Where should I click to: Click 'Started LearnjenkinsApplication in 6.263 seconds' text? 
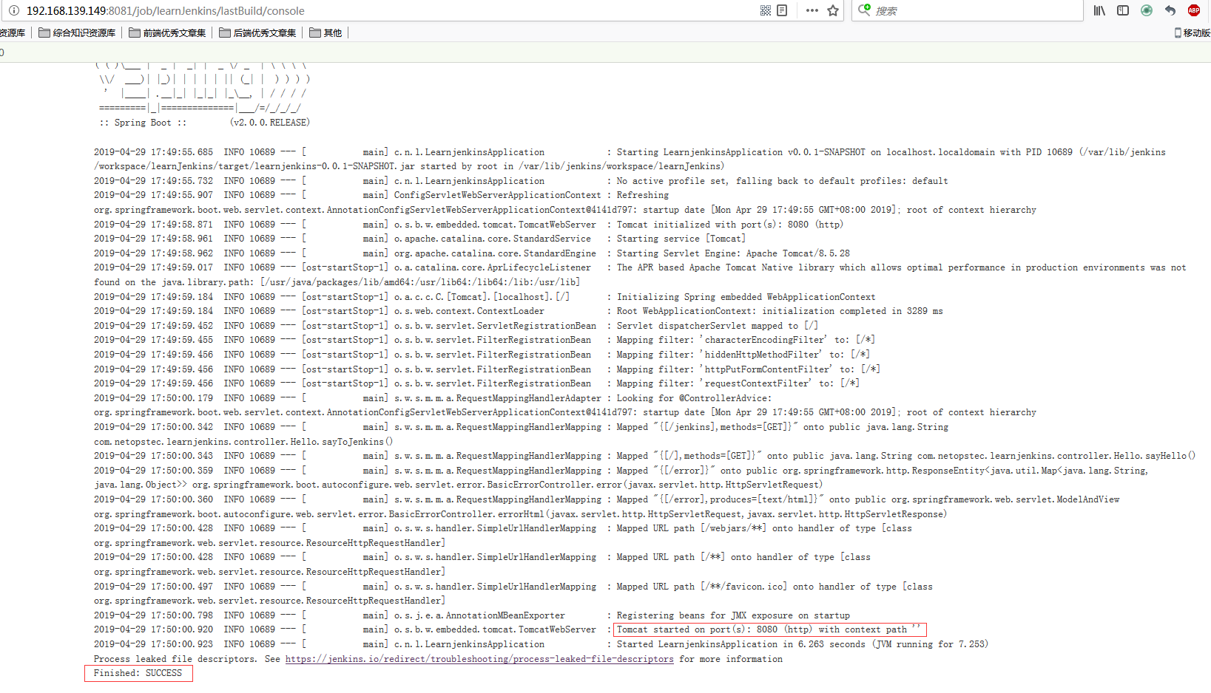pos(741,644)
